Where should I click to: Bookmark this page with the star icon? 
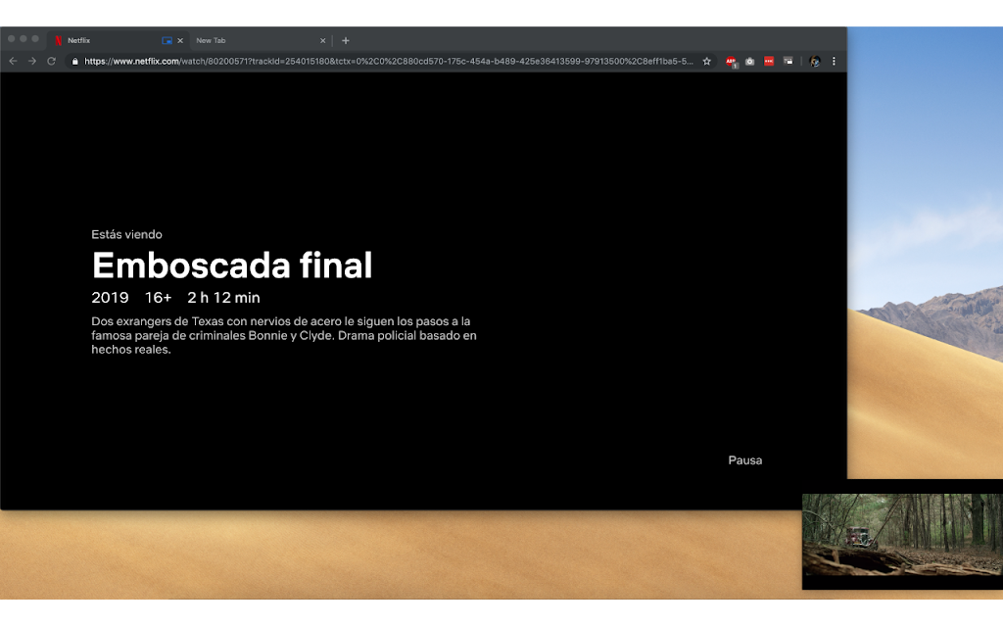tap(707, 62)
